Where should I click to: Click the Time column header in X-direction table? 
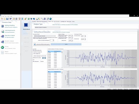tap(51, 51)
